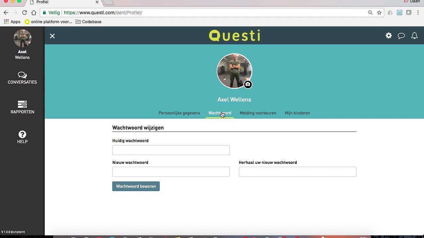The height and width of the screenshot is (238, 424).
Task: Open the Melding voorkeuren tab
Action: 258,113
